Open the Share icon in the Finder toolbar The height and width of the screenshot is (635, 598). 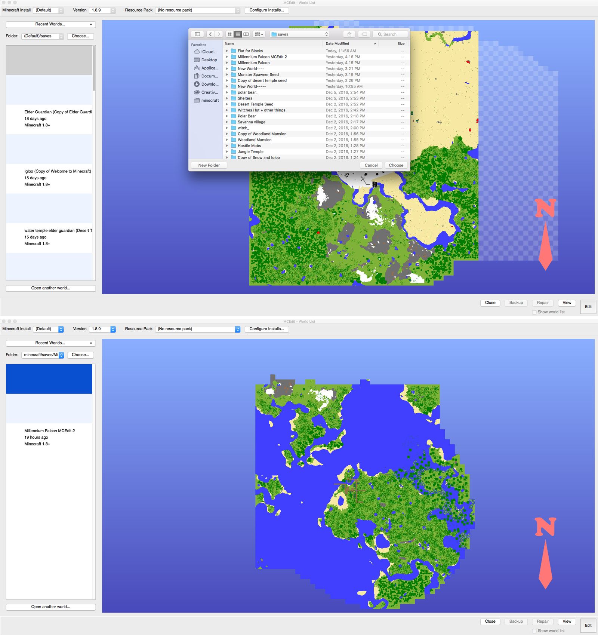coord(349,34)
